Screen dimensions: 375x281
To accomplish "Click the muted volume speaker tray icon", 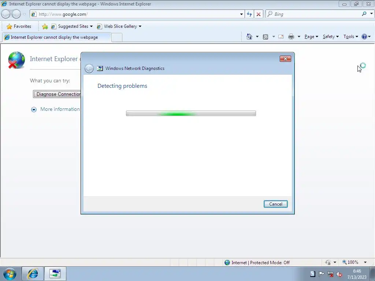I will coord(339,274).
